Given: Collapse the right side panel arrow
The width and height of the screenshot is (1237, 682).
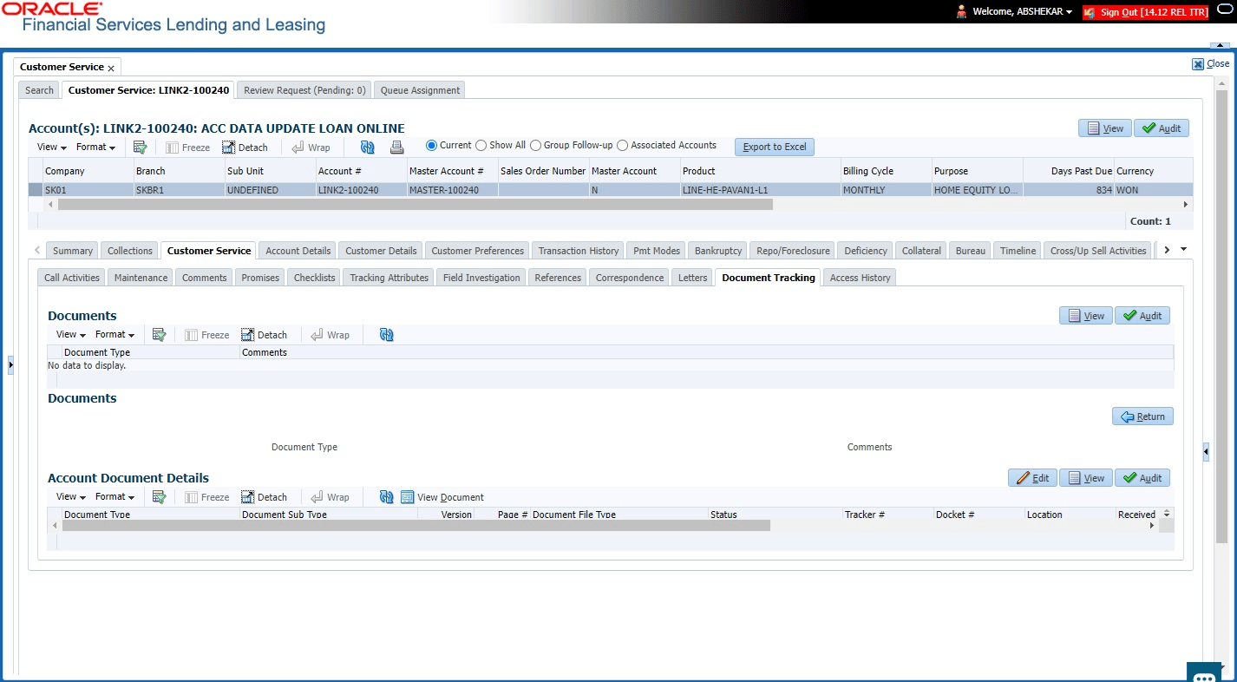Looking at the screenshot, I should [x=1206, y=452].
